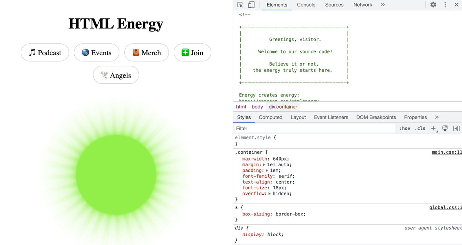Image resolution: width=462 pixels, height=245 pixels.
Task: Activate the inspect element picker icon
Action: pyautogui.click(x=240, y=5)
